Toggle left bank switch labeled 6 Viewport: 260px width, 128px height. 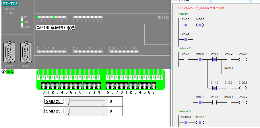click(71, 86)
